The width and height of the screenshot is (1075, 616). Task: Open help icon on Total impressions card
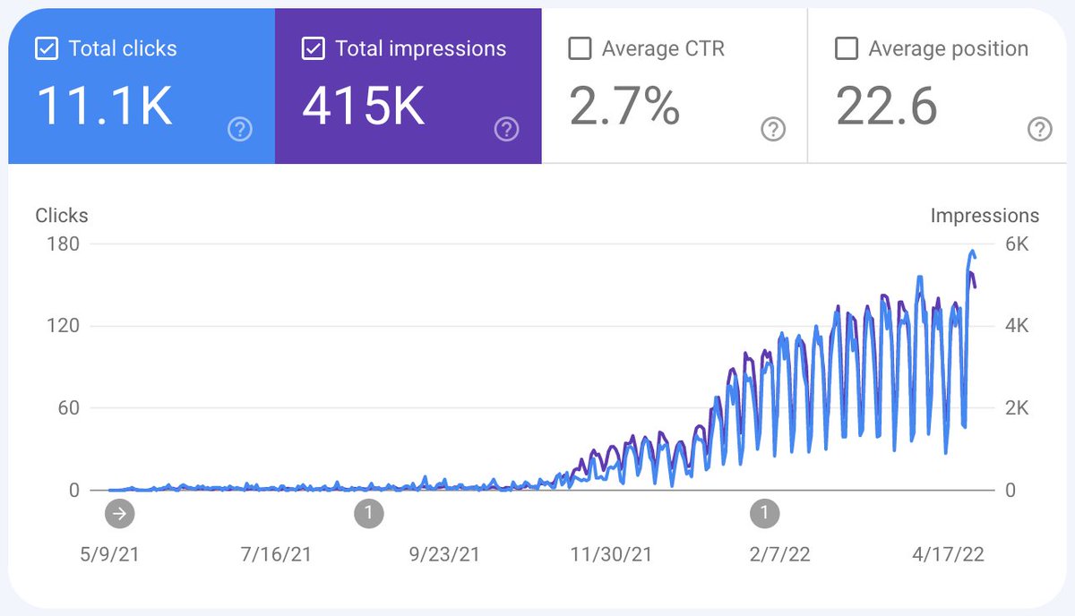click(506, 130)
